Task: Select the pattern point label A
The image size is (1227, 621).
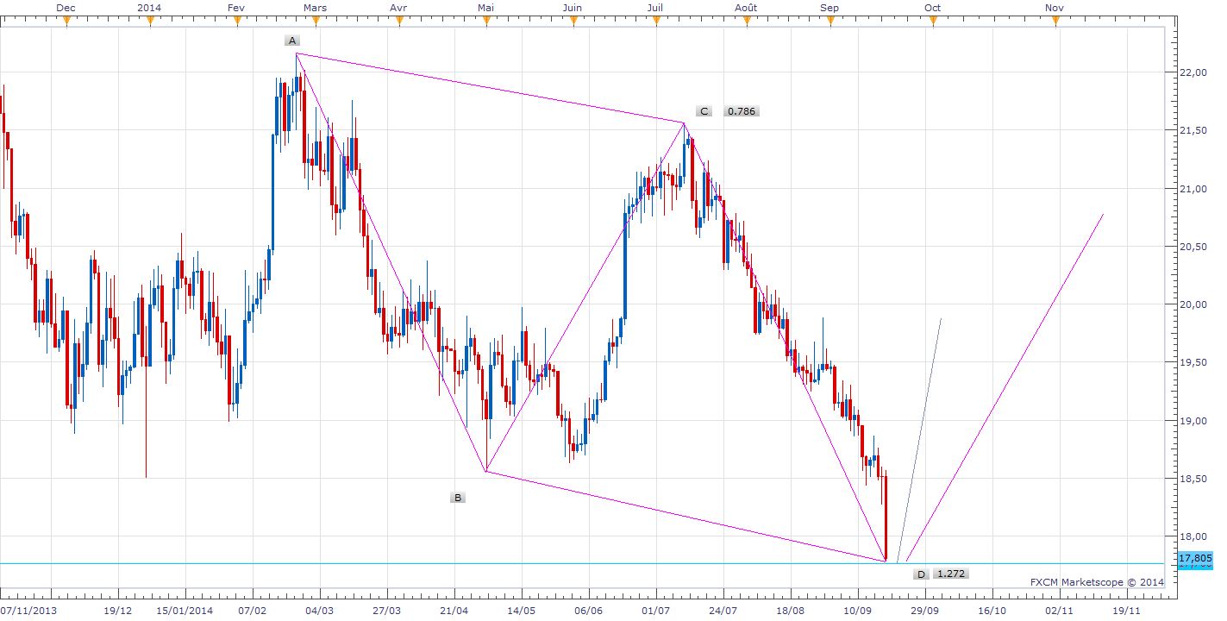Action: [x=292, y=41]
